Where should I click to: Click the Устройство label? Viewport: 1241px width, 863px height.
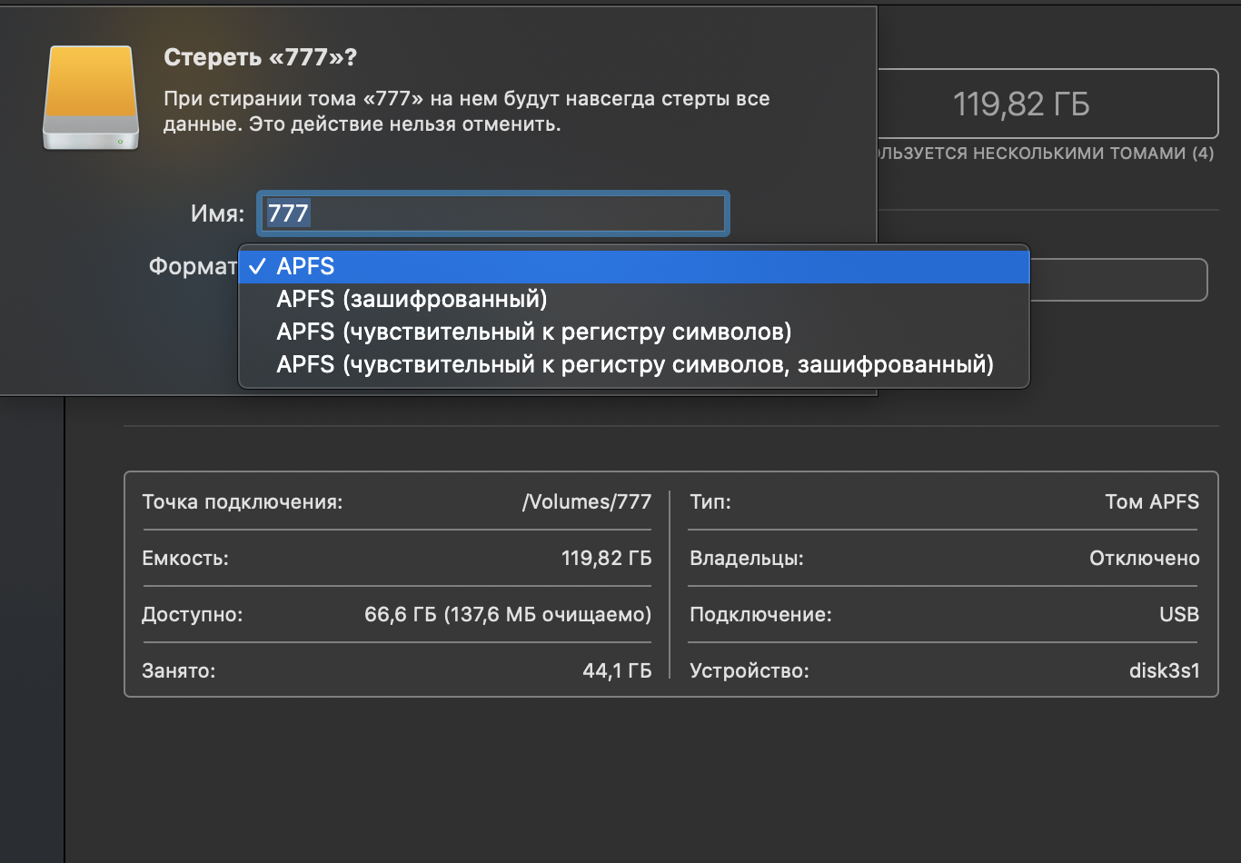[750, 670]
